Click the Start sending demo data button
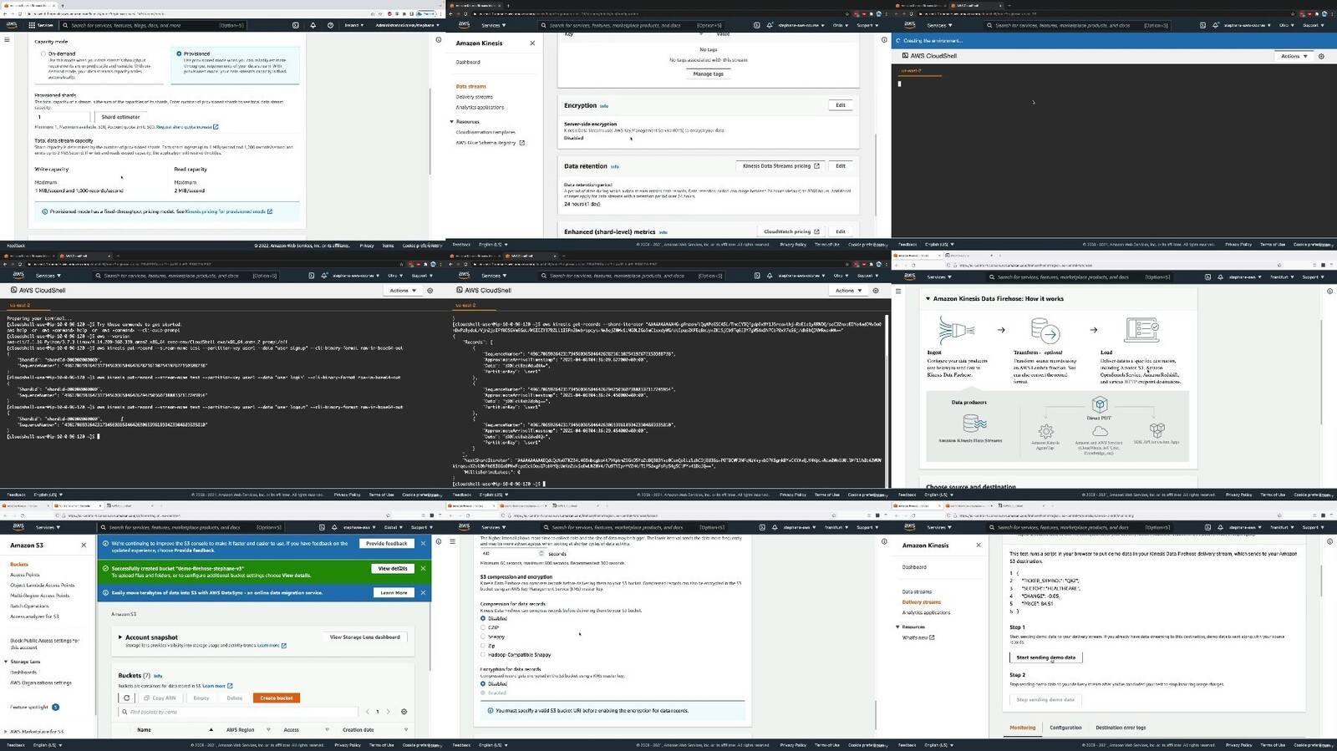The height and width of the screenshot is (751, 1337). [1045, 657]
